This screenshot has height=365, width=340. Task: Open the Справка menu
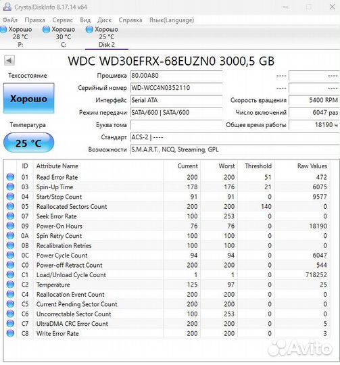(130, 20)
